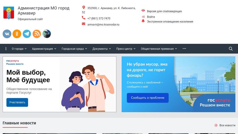Click the Armavir coat of arms logo
This screenshot has height=134, width=238.
pos(9,13)
